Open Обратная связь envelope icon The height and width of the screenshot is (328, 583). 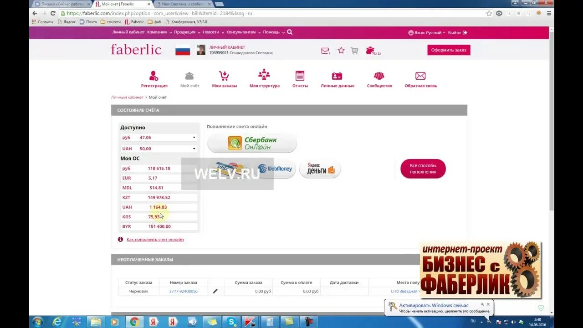420,76
